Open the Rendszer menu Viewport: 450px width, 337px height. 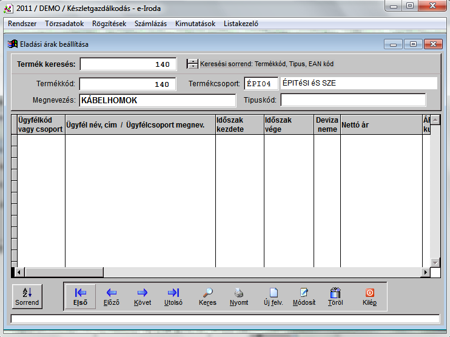(23, 24)
